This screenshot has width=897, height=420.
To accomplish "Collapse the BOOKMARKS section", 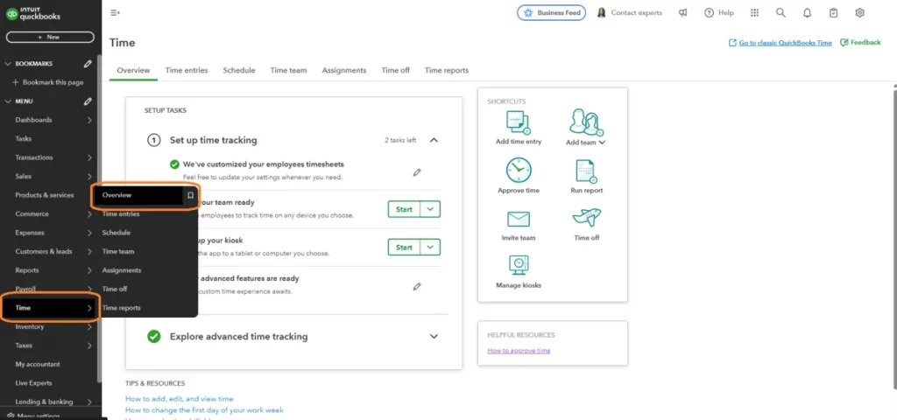I will [x=7, y=64].
